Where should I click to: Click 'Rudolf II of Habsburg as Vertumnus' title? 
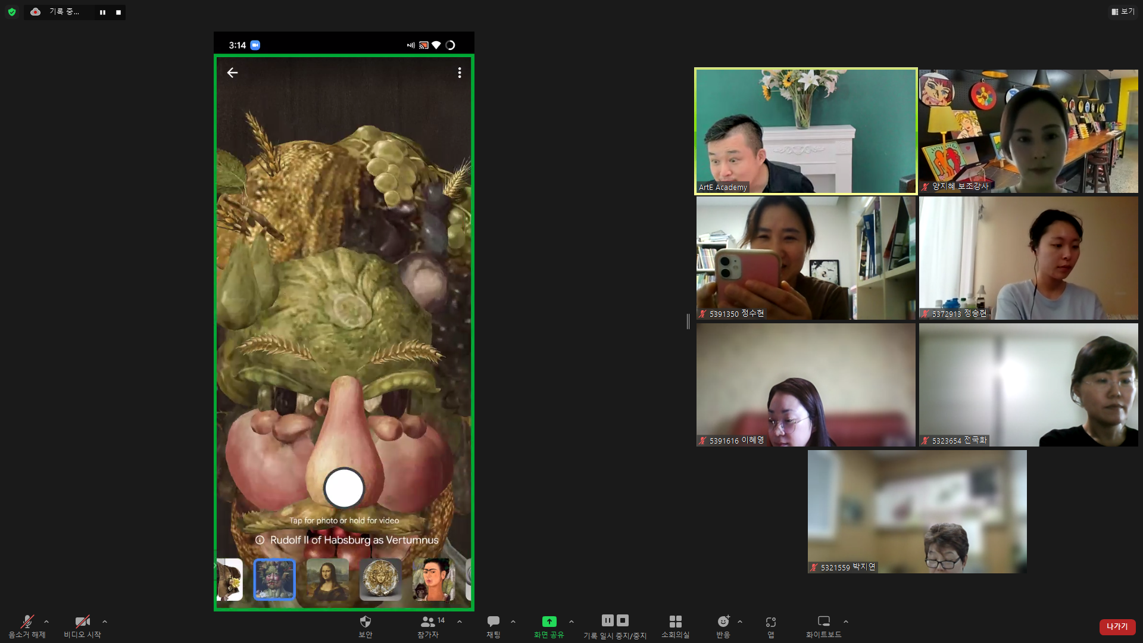click(354, 540)
